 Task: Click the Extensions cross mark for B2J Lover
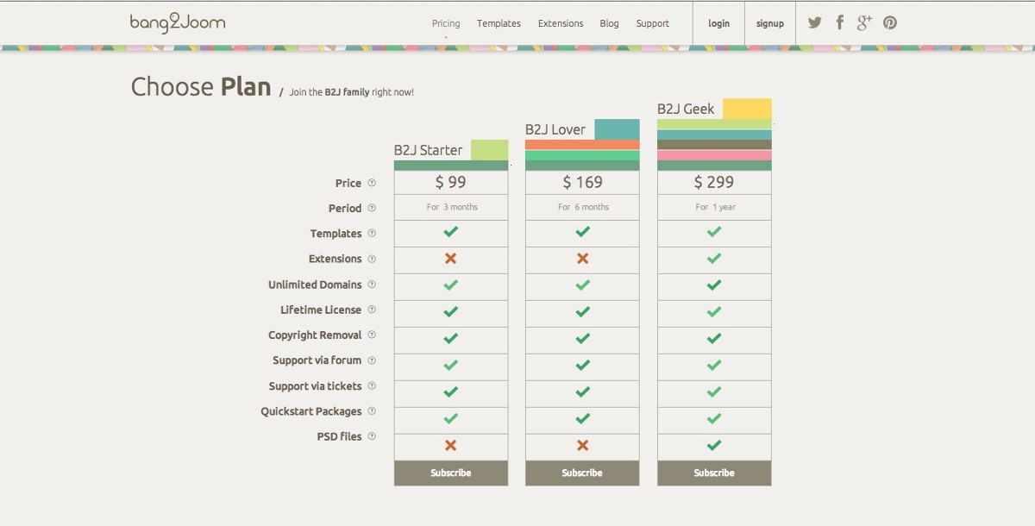tap(582, 259)
